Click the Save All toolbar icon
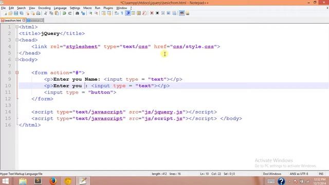The image size is (329, 185). tap(22, 13)
